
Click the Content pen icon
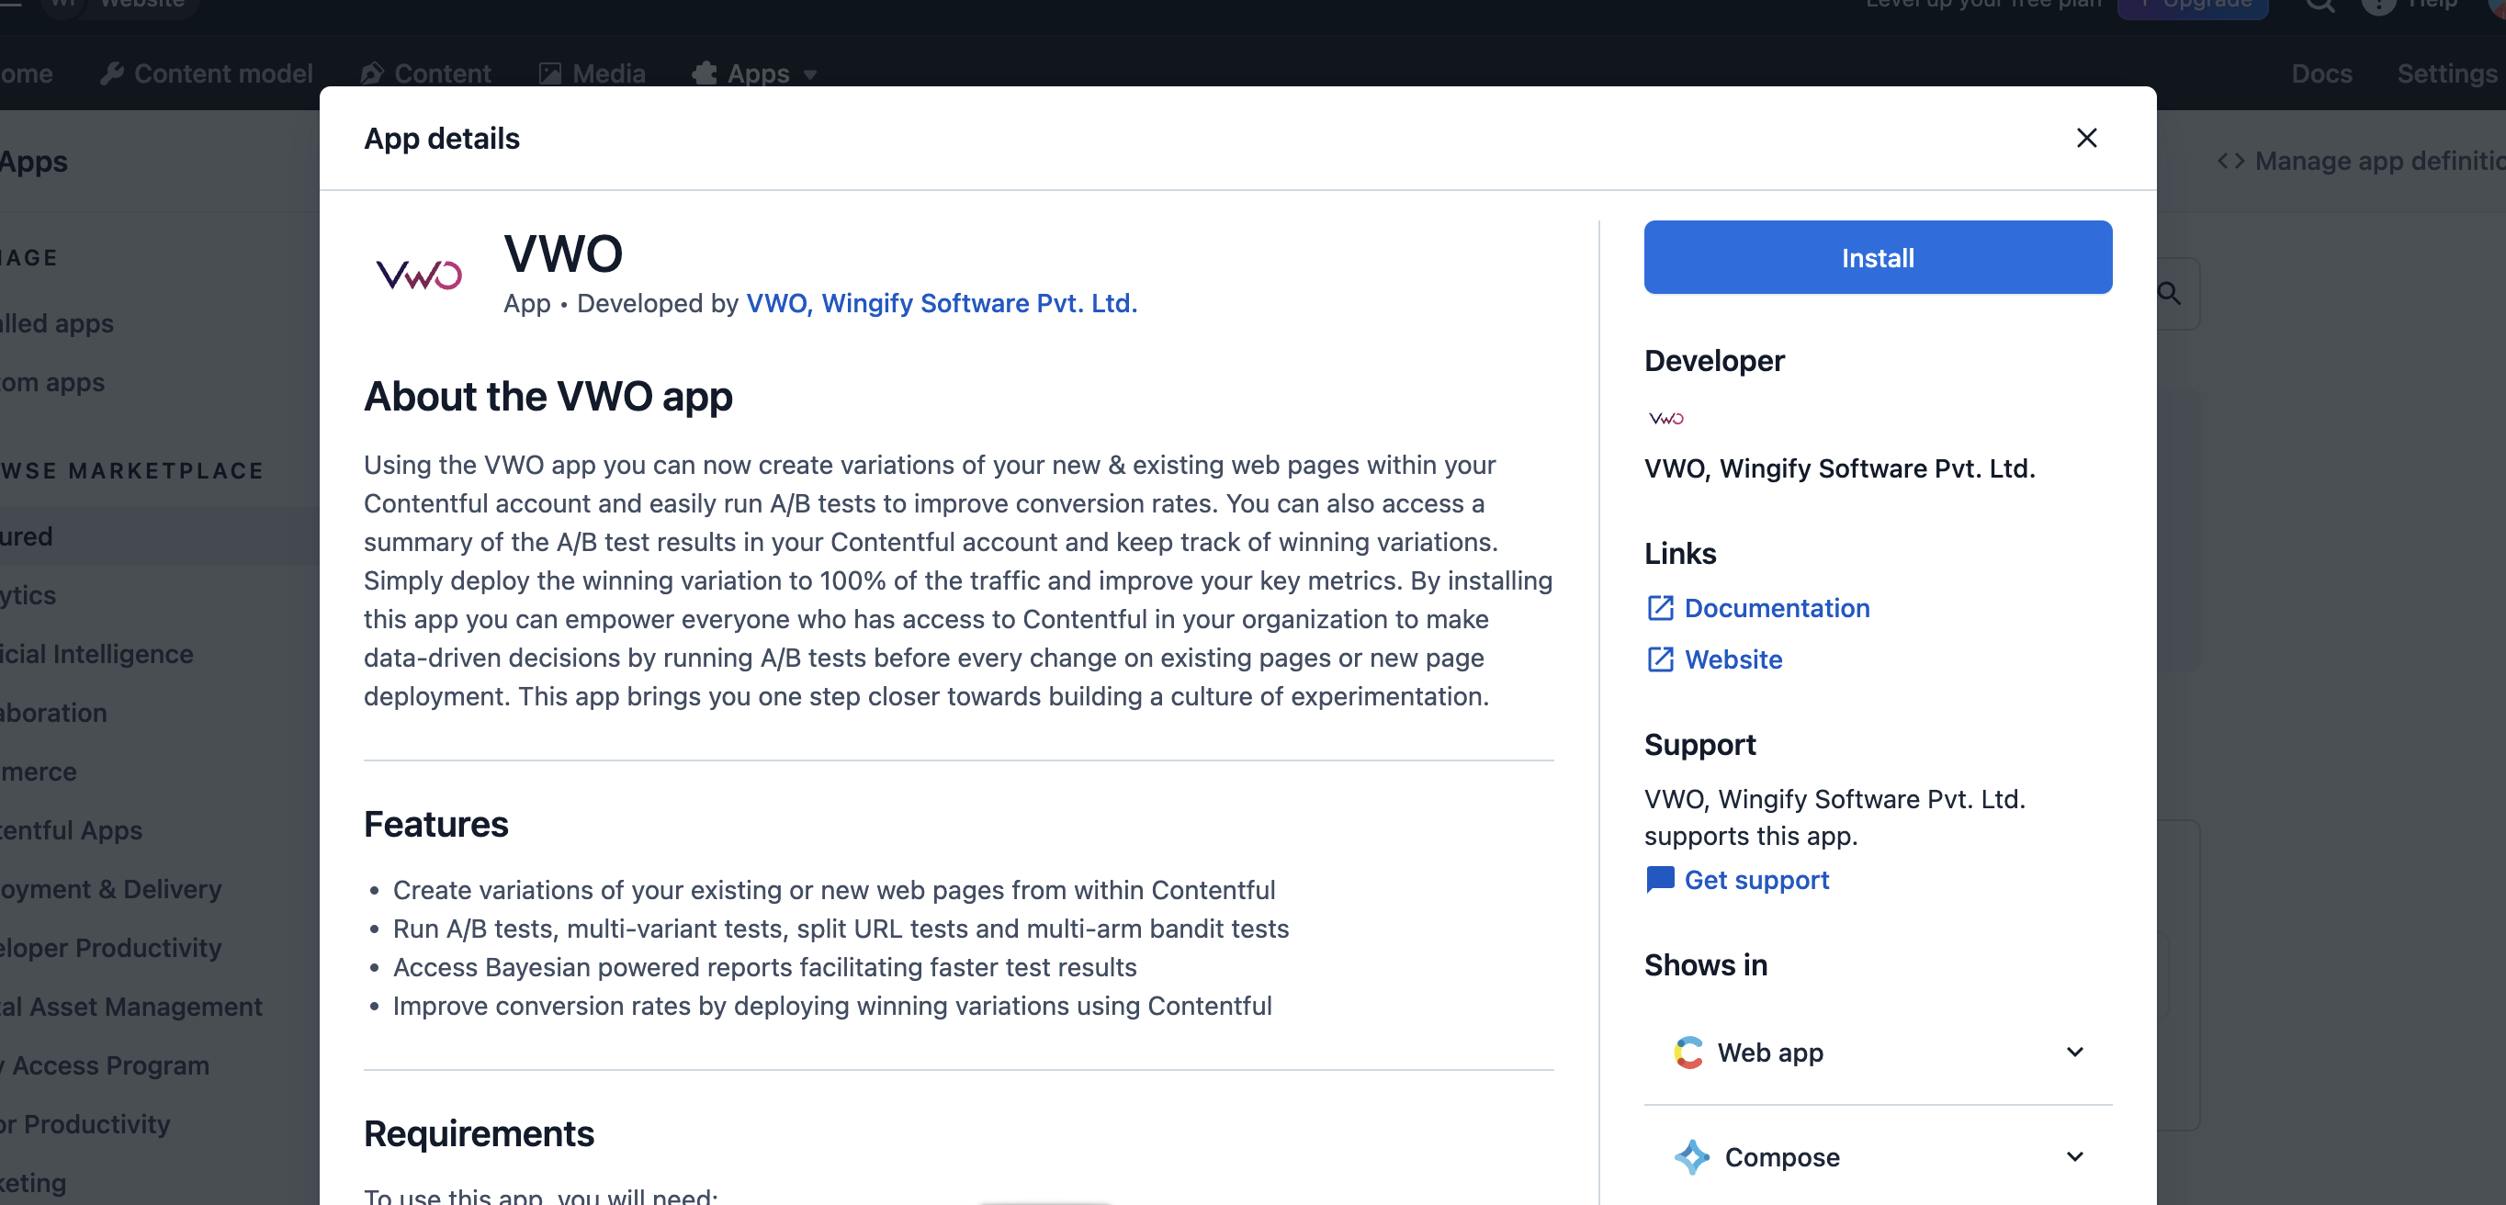coord(370,73)
